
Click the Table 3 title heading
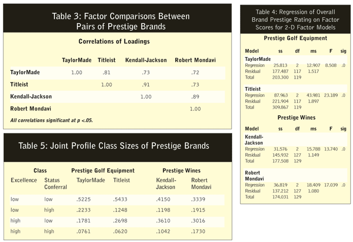121,21
